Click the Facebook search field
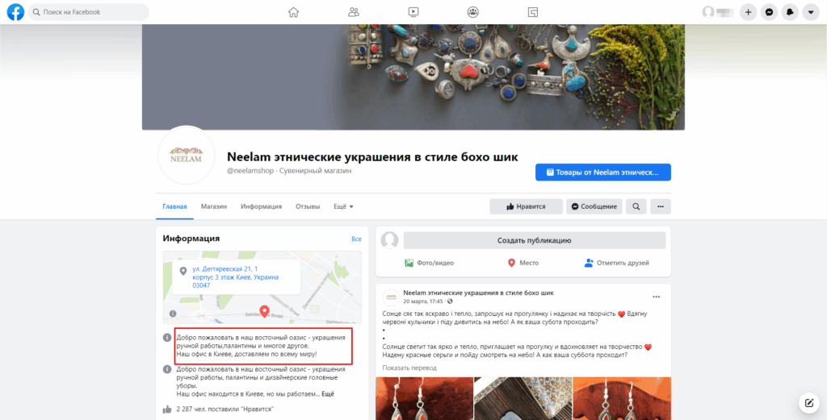The height and width of the screenshot is (420, 827). click(x=89, y=12)
